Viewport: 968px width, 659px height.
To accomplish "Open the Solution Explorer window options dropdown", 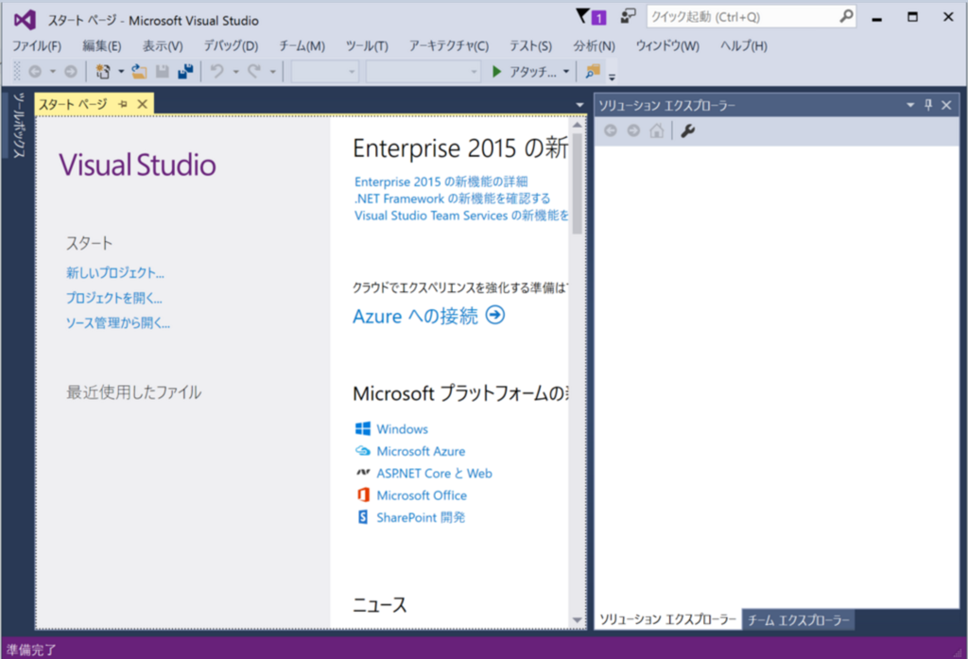I will (x=909, y=104).
